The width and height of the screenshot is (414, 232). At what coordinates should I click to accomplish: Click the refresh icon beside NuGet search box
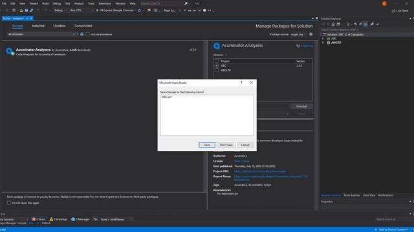(82, 34)
